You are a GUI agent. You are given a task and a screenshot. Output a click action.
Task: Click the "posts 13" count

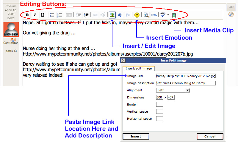(x=11, y=51)
